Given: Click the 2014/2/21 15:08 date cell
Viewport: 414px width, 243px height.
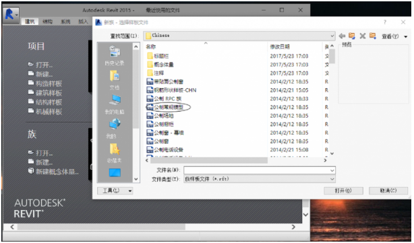Looking at the screenshot, I should (289, 149).
